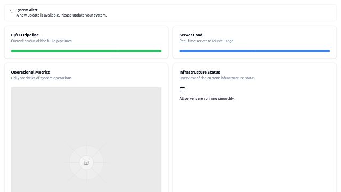Click 'Current status of the build pipelines' text
Viewport: 341px width, 192px height.
42,41
